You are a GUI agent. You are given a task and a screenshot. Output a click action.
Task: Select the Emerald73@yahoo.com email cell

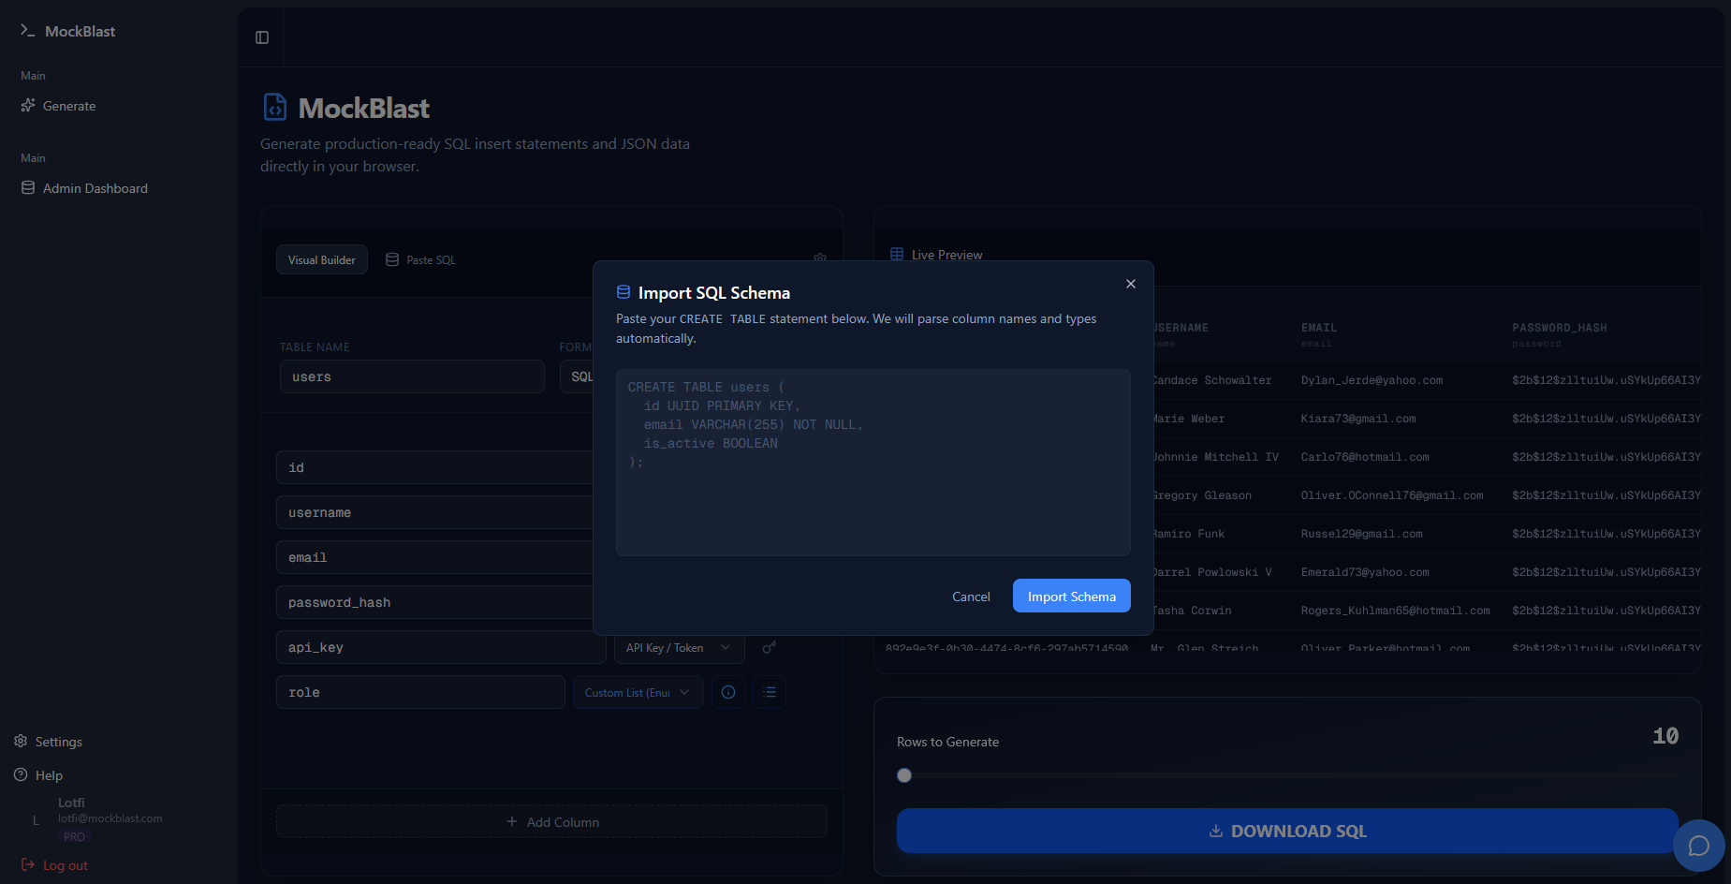pos(1365,572)
